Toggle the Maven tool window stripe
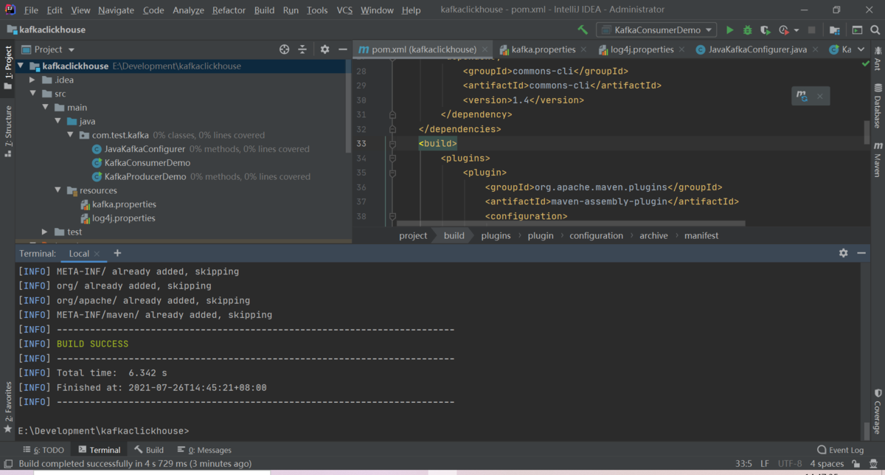This screenshot has width=885, height=475. [877, 160]
